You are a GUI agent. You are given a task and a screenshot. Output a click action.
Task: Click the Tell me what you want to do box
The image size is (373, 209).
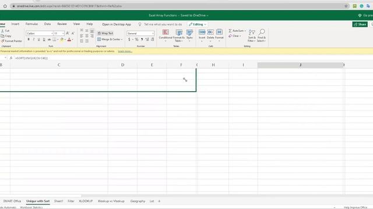pos(163,24)
